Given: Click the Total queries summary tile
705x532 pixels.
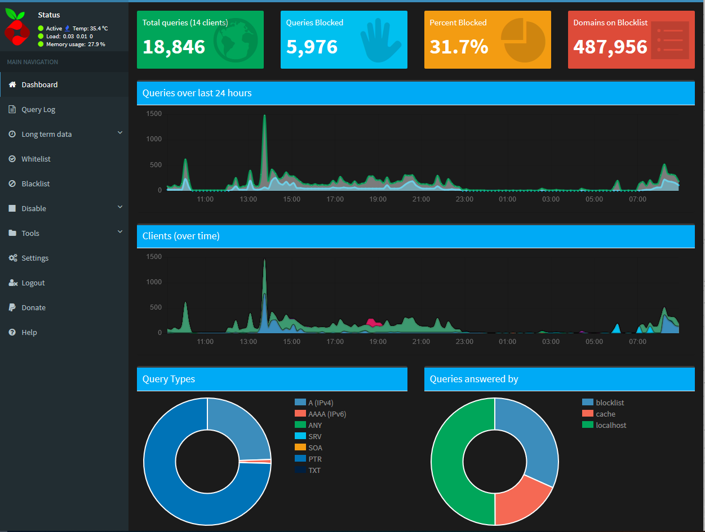Looking at the screenshot, I should [200, 39].
